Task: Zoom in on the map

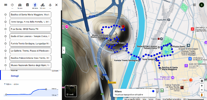Action: tap(202, 86)
